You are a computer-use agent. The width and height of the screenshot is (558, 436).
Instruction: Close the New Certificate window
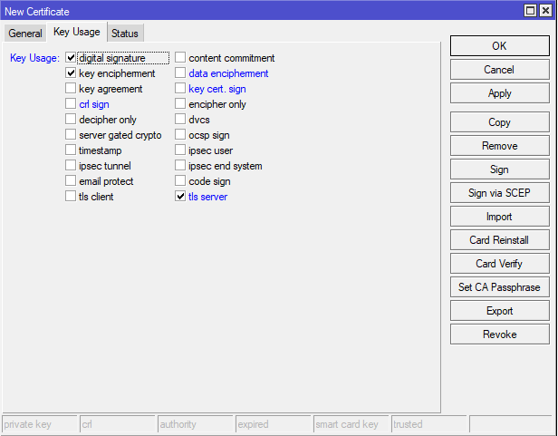545,11
